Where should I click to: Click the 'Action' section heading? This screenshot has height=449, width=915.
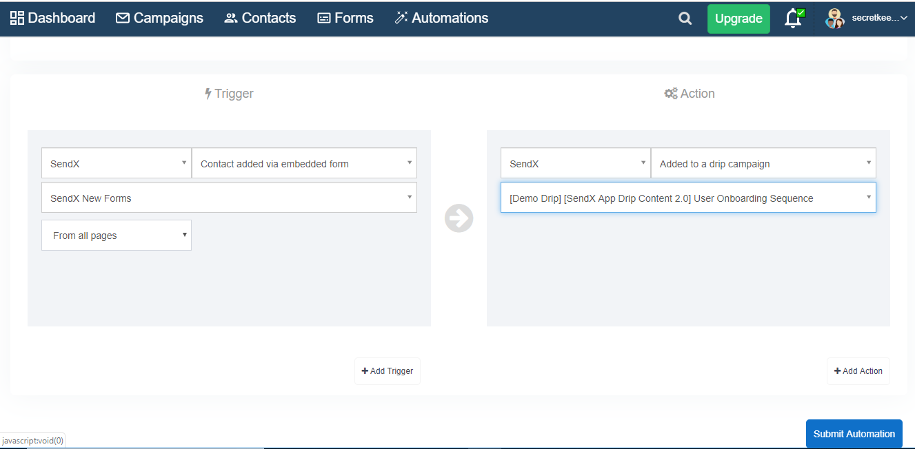point(689,94)
